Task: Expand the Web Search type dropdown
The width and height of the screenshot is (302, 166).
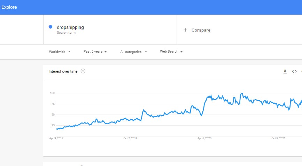Action: point(171,52)
